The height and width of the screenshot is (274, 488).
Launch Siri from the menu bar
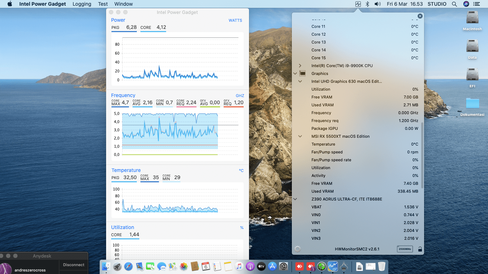[x=466, y=4]
